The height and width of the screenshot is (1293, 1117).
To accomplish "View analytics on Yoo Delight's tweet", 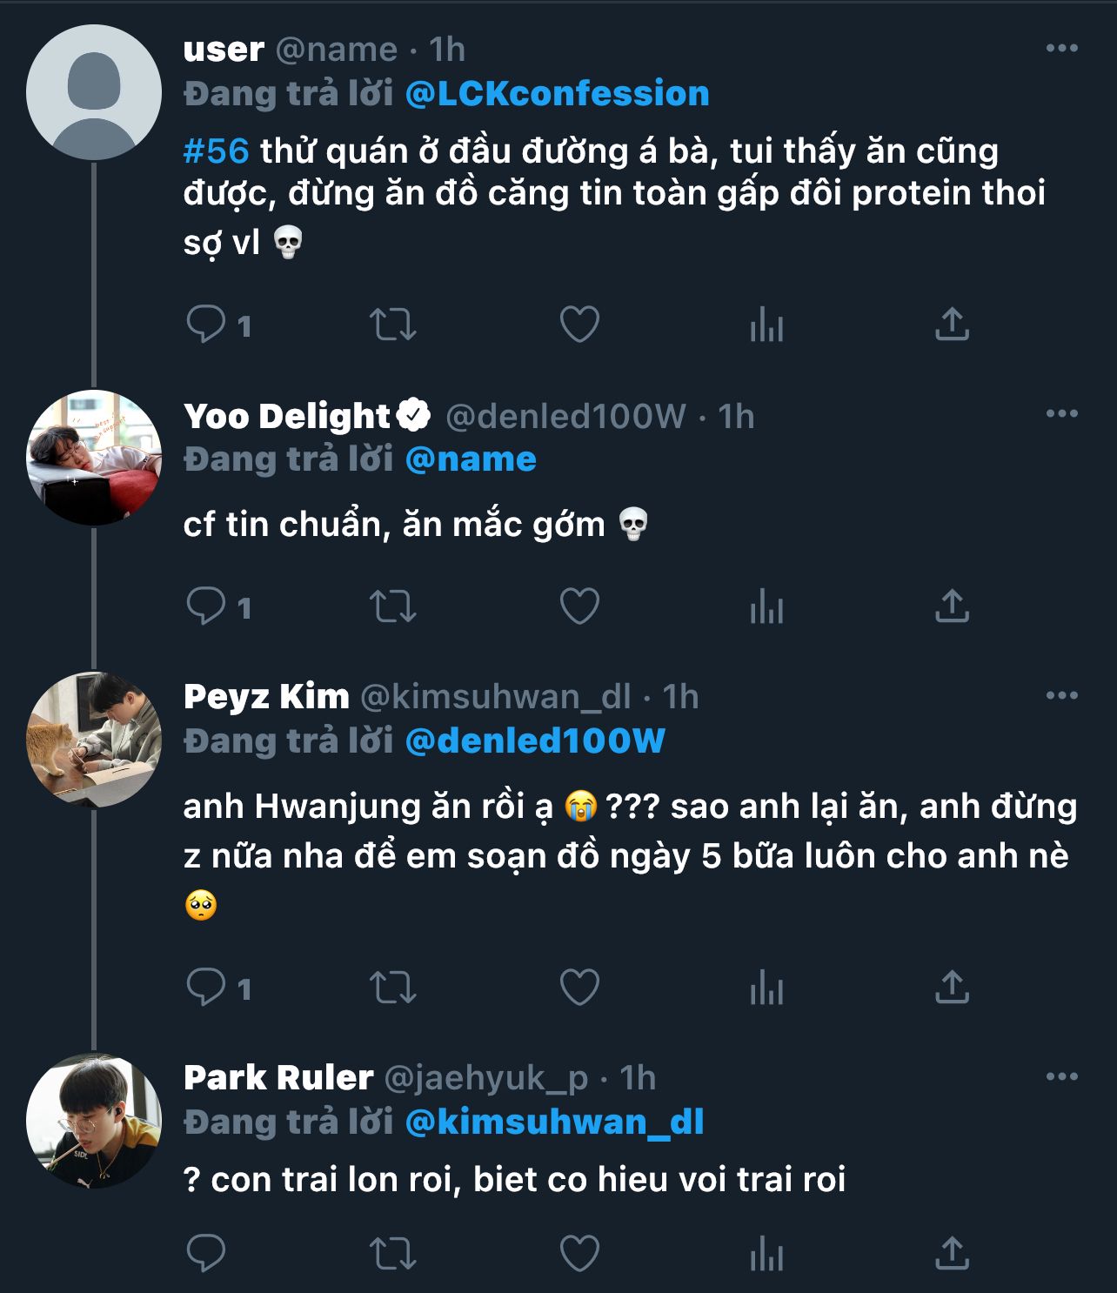I will pyautogui.click(x=766, y=606).
